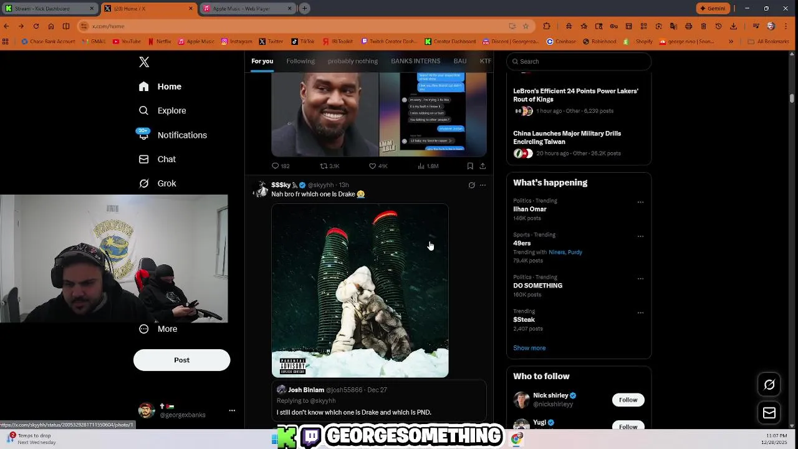This screenshot has width=798, height=449.
Task: Open the $Steak trending topic
Action: [x=524, y=320]
